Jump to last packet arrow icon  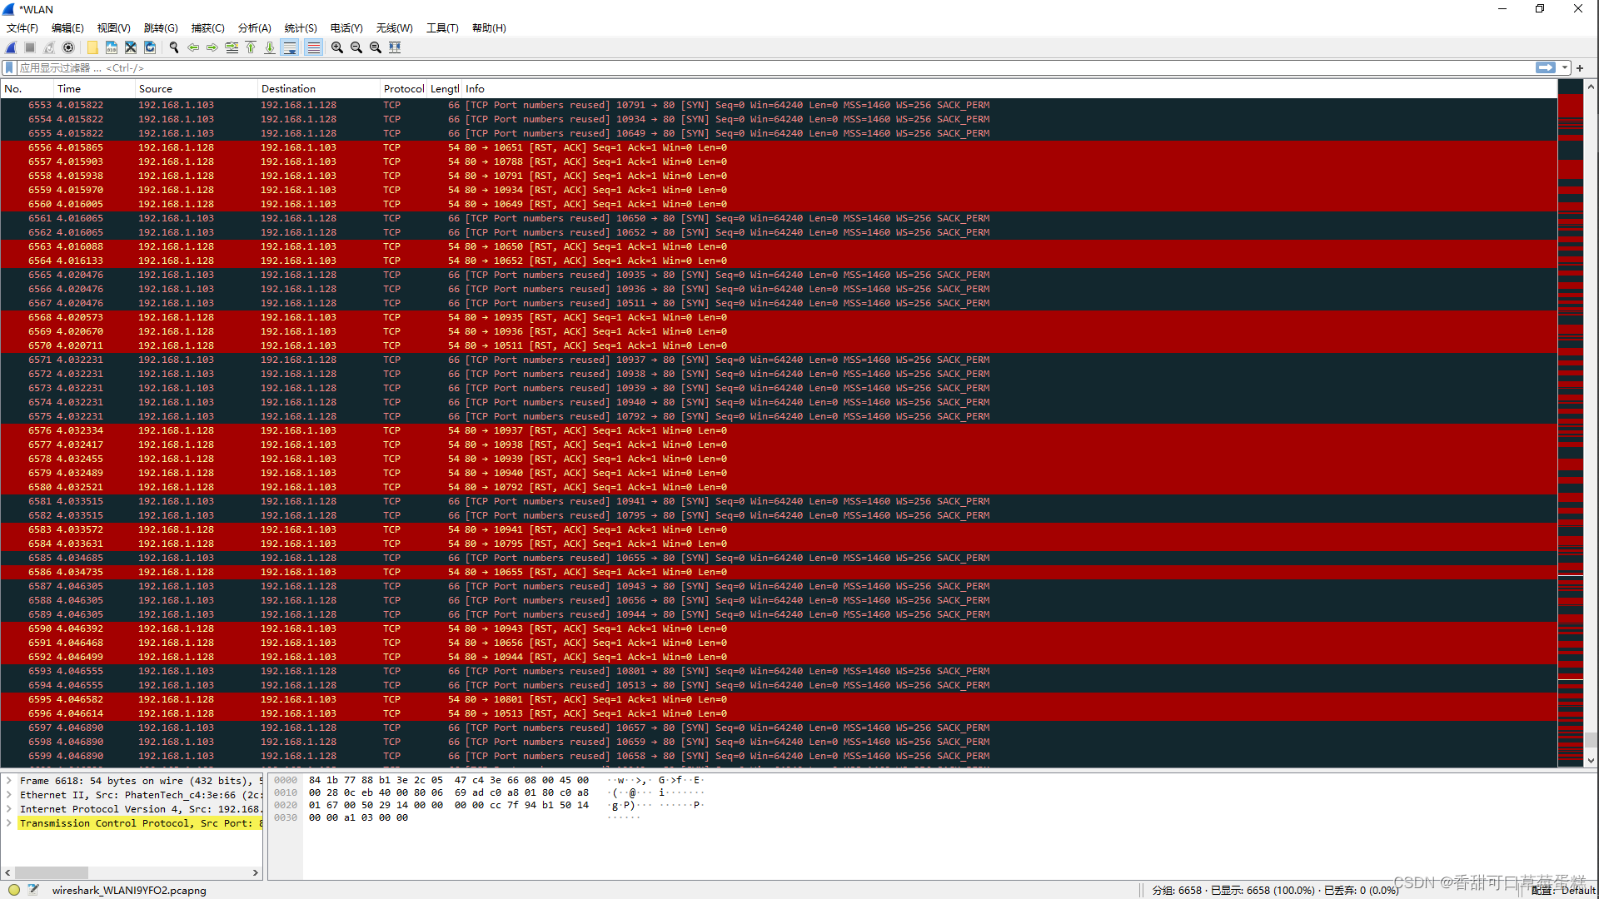tap(270, 47)
